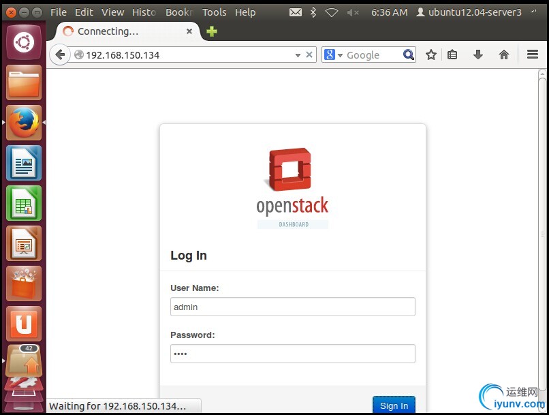This screenshot has width=549, height=415.
Task: Click the page vertical scrollbar
Action: [x=542, y=234]
